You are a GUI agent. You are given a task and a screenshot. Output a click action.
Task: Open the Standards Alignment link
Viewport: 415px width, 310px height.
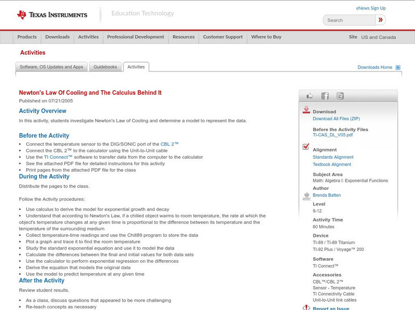tap(333, 157)
